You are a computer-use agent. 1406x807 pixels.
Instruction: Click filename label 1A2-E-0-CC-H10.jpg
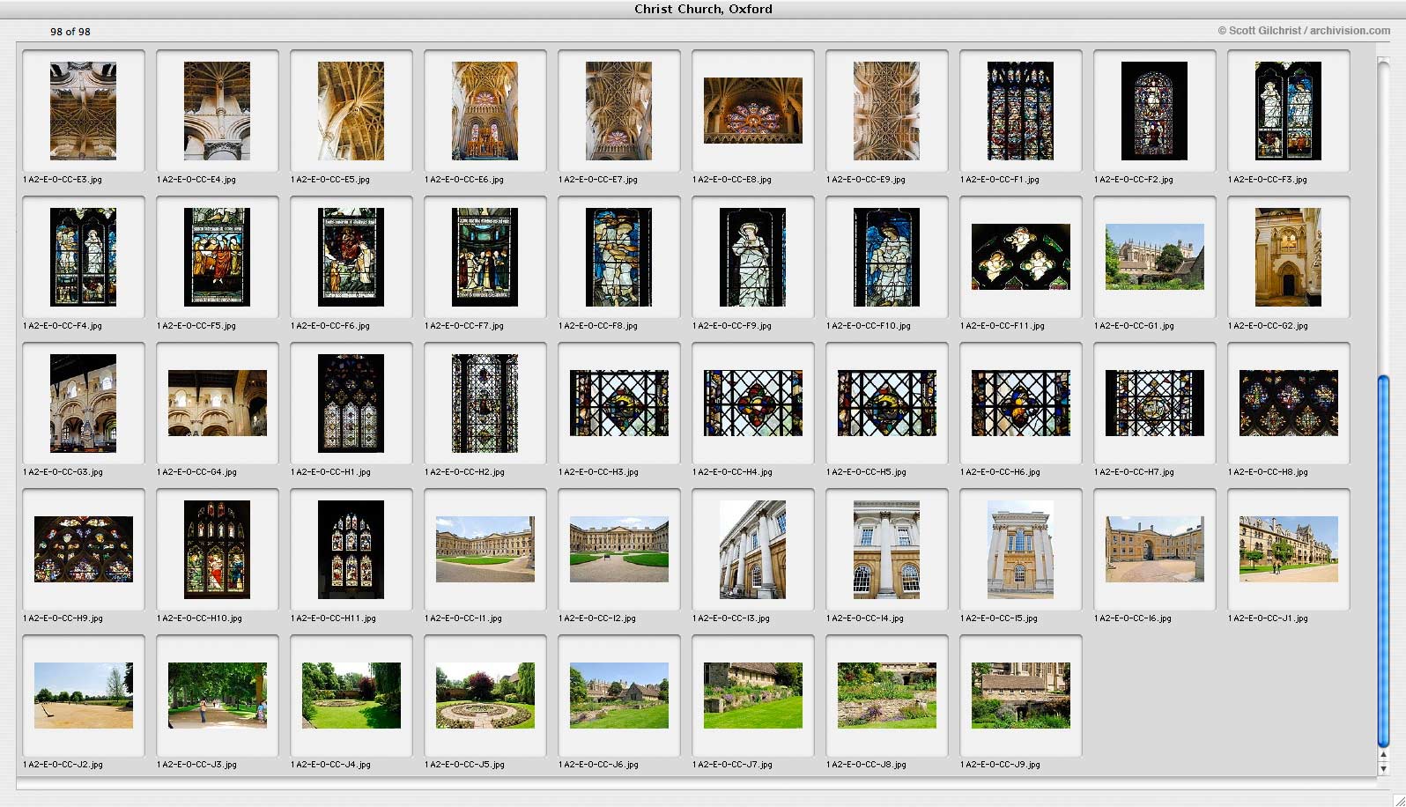tap(200, 618)
